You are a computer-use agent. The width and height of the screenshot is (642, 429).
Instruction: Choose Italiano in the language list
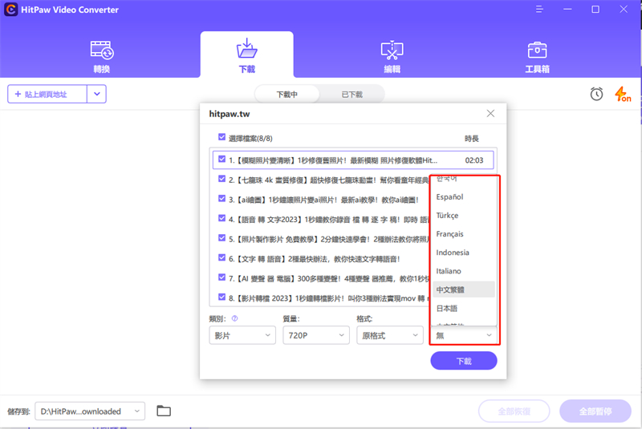click(x=464, y=271)
